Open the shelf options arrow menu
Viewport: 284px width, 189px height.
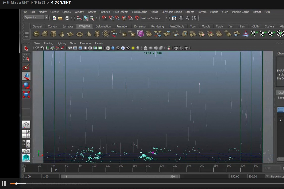tap(27, 37)
